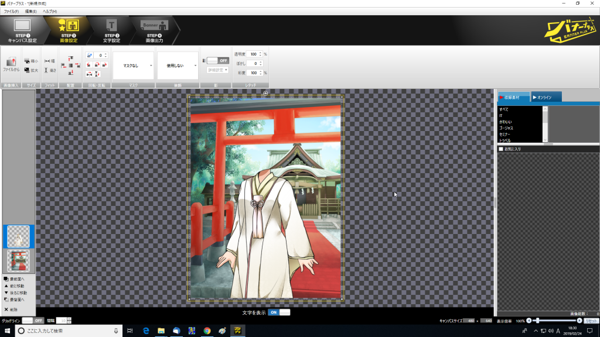600x337 pixels.
Task: Switch to the オンライン materials tab
Action: [546, 97]
